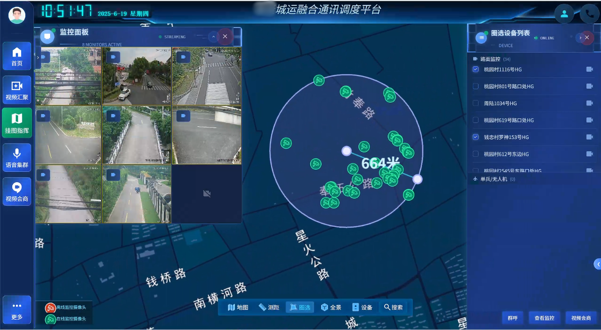The width and height of the screenshot is (601, 330).
Task: Uncheck the 桃园村1116号HG checkbox
Action: (476, 69)
